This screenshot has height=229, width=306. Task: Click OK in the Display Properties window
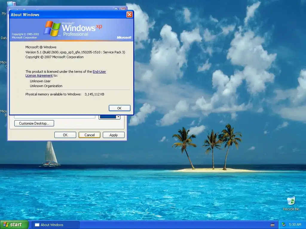[x=65, y=135]
